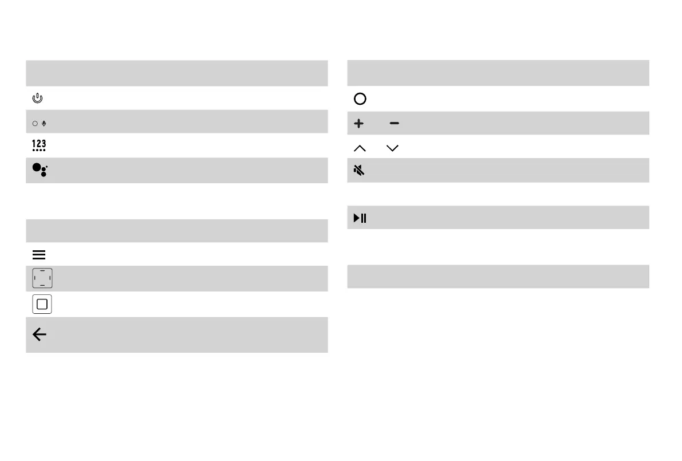Open the 123 numeric keypad icon
Screen dimensions: 682x461
coord(39,145)
